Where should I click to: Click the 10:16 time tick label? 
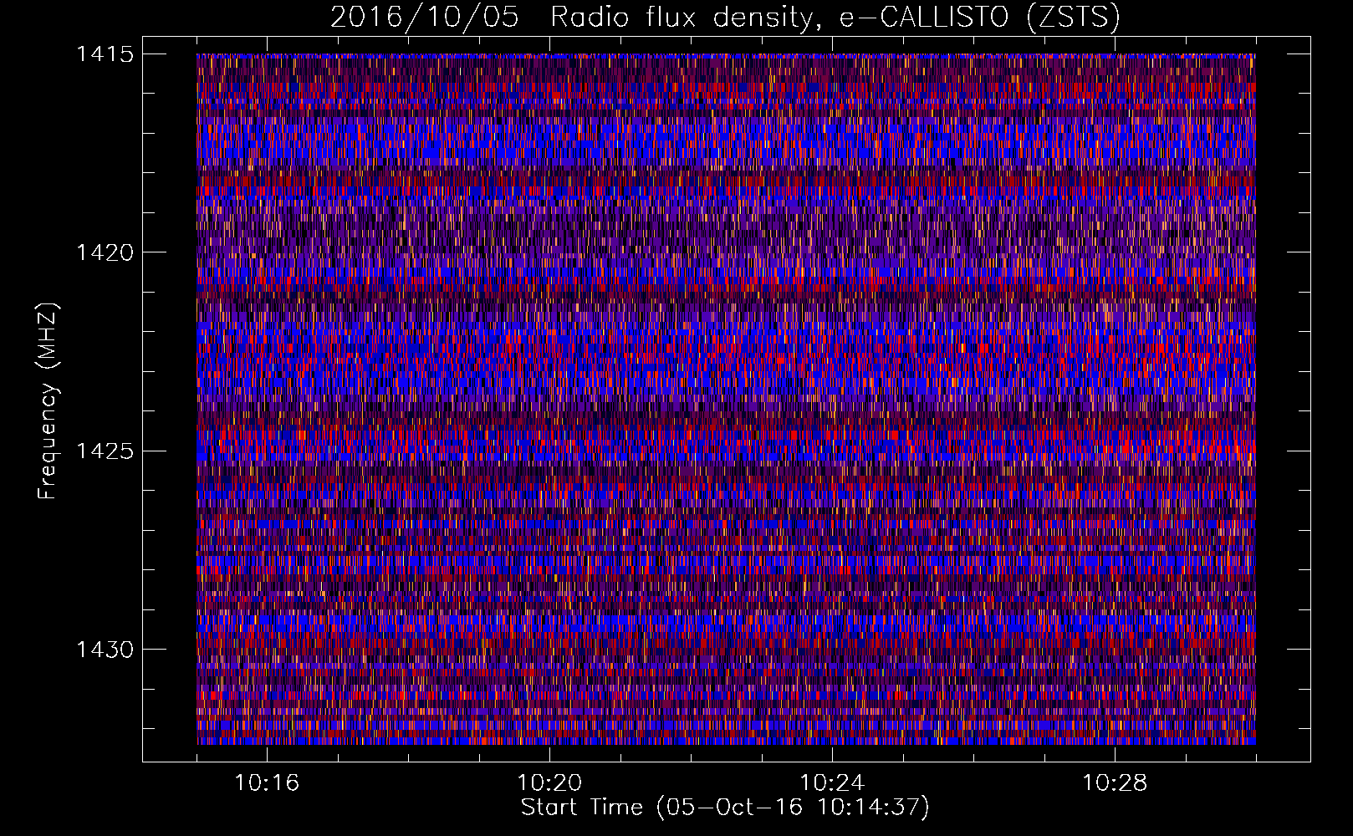[267, 783]
